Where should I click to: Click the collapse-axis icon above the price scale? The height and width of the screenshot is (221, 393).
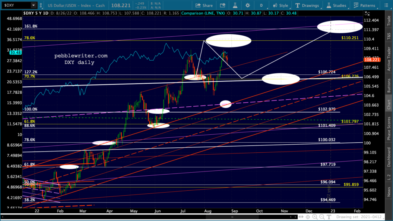(367, 13)
